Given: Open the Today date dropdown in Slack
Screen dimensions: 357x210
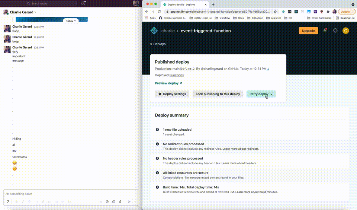Looking at the screenshot, I should pyautogui.click(x=71, y=21).
